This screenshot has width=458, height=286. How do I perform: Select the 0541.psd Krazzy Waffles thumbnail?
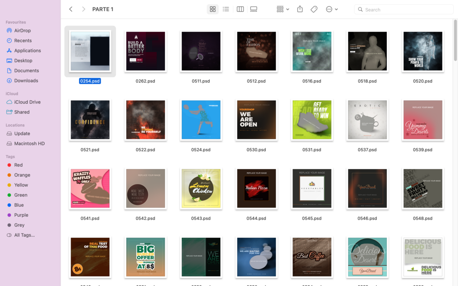pos(90,188)
